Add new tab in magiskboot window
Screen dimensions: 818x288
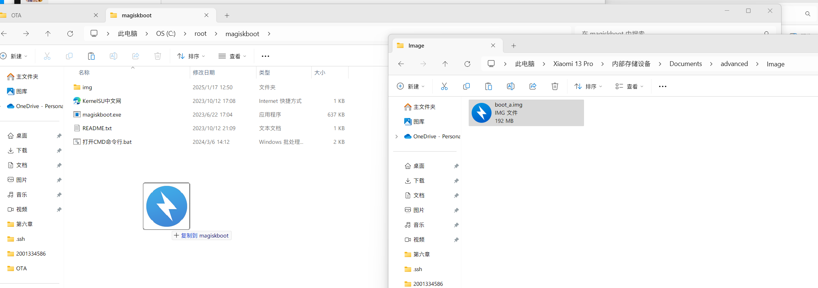point(227,15)
